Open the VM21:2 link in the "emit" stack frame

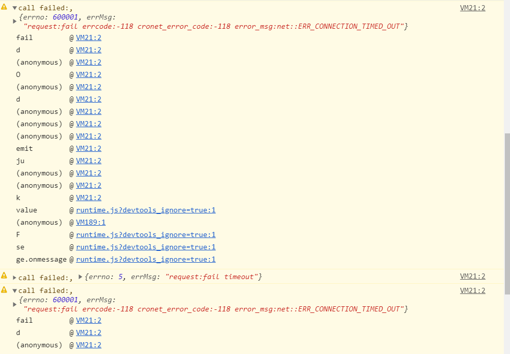pyautogui.click(x=88, y=148)
